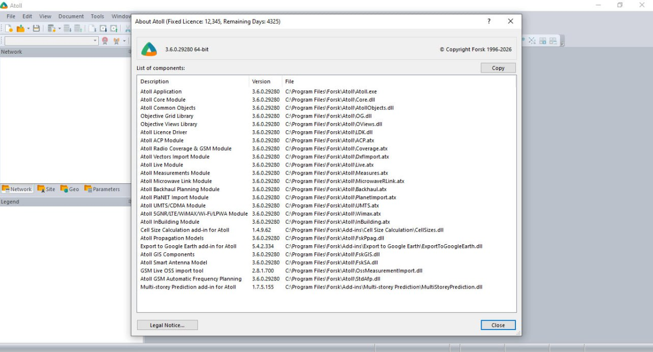Open the Document menu
This screenshot has width=653, height=352.
[71, 16]
